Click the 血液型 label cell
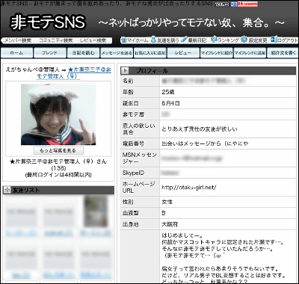The width and height of the screenshot is (299, 284). 140,213
